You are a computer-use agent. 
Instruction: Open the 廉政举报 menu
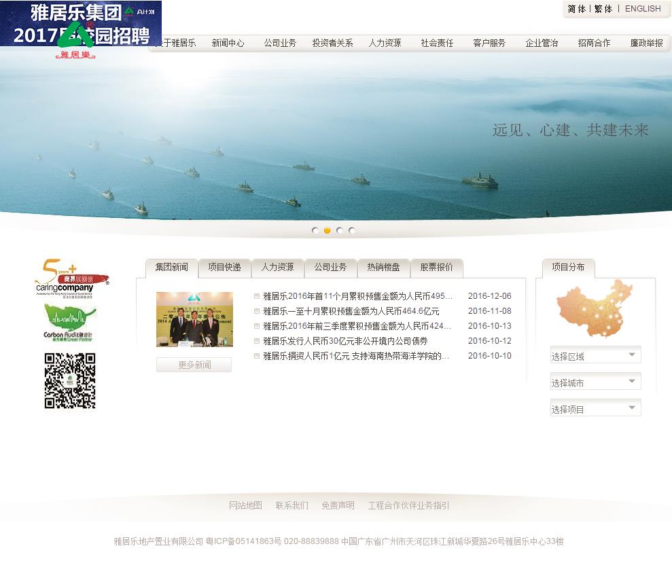[646, 43]
